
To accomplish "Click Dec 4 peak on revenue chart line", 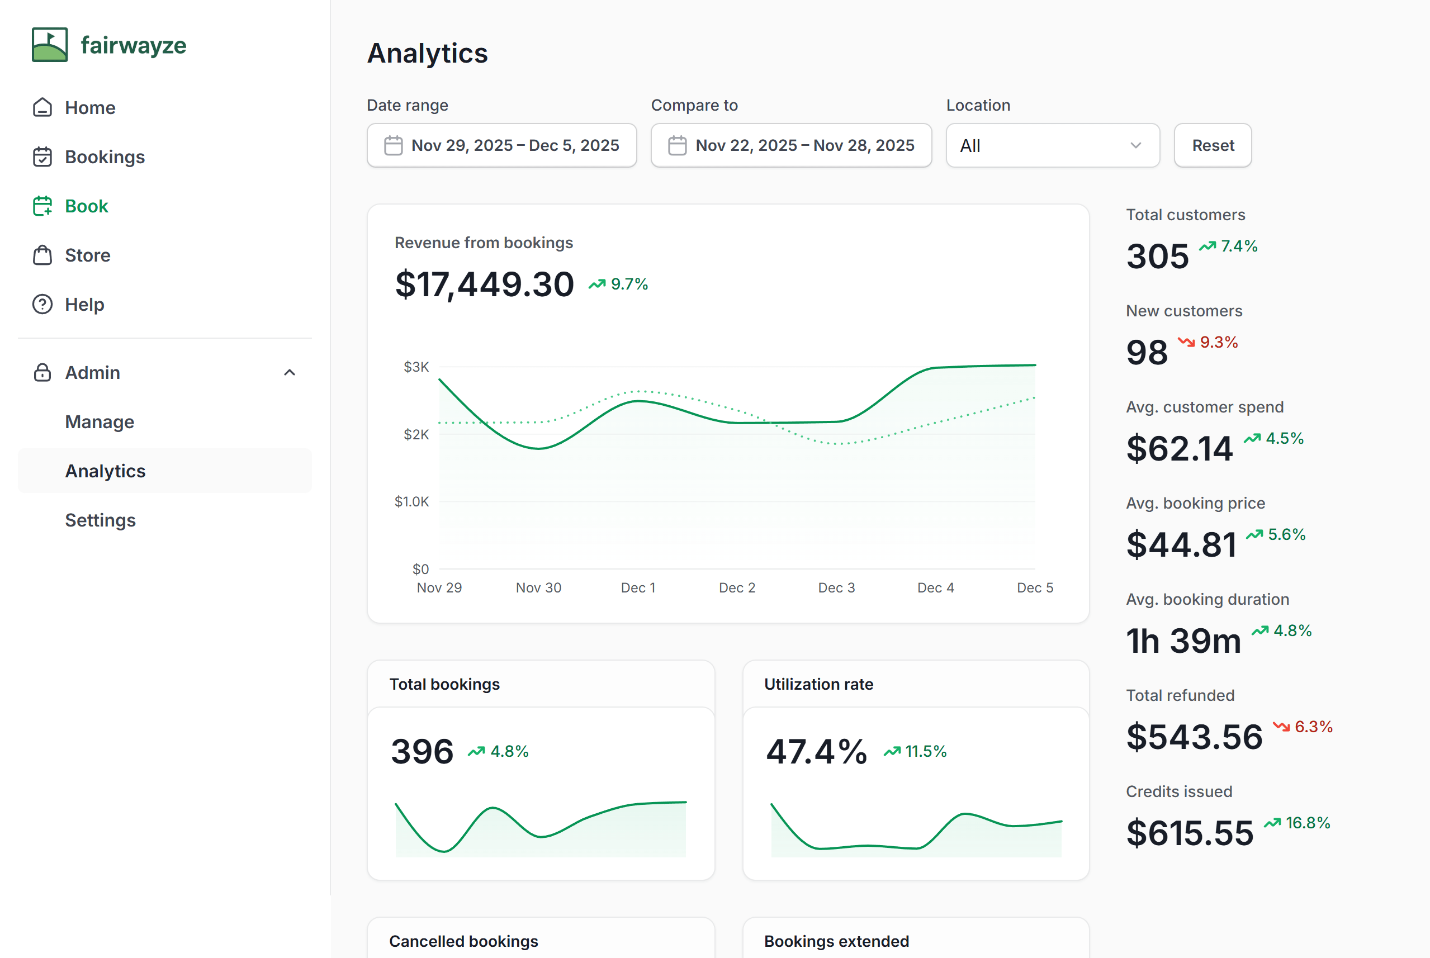I will pyautogui.click(x=935, y=368).
